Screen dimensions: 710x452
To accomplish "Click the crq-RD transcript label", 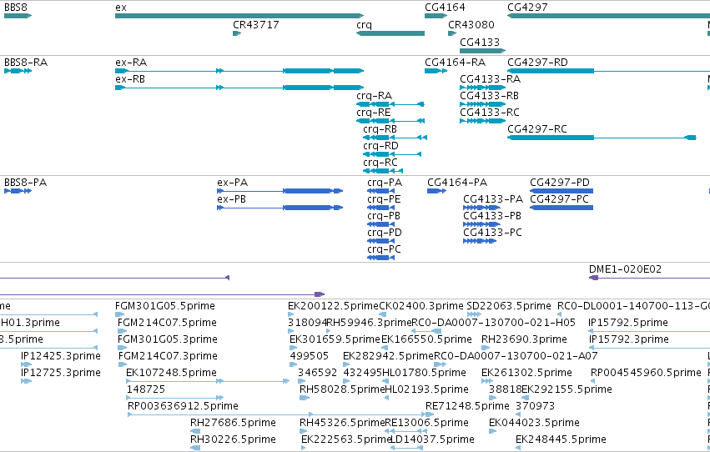I will pyautogui.click(x=380, y=146).
